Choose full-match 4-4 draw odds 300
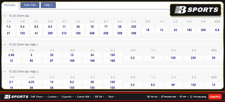 [203, 30]
